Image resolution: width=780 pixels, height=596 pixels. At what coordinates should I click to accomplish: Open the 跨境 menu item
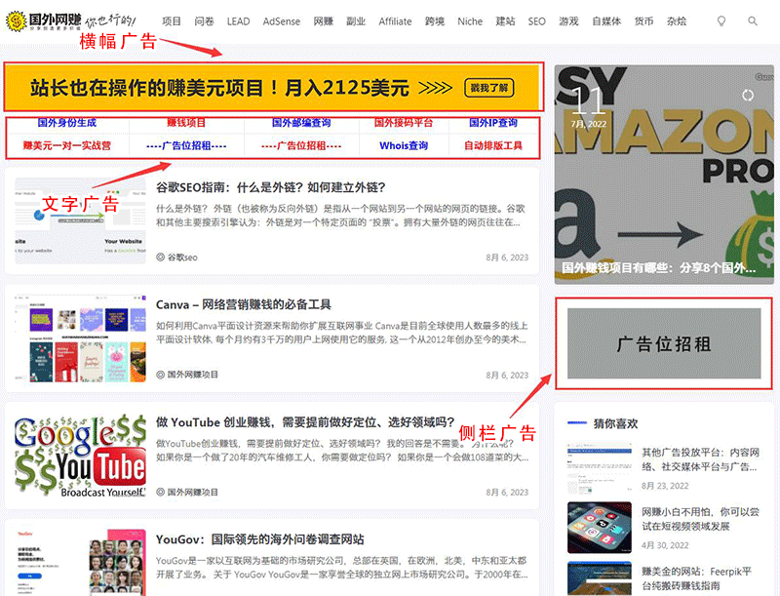click(434, 21)
